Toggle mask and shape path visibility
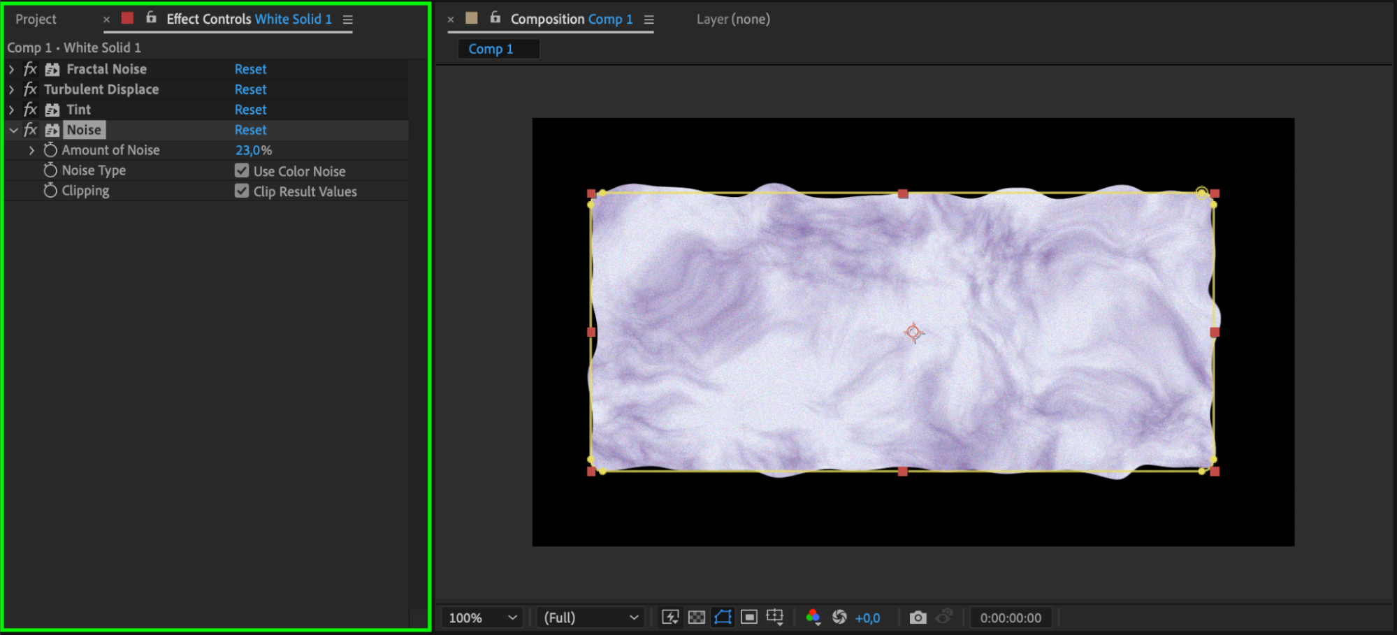 (x=723, y=618)
